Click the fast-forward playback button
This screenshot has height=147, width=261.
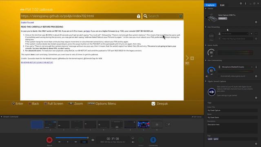(76, 142)
